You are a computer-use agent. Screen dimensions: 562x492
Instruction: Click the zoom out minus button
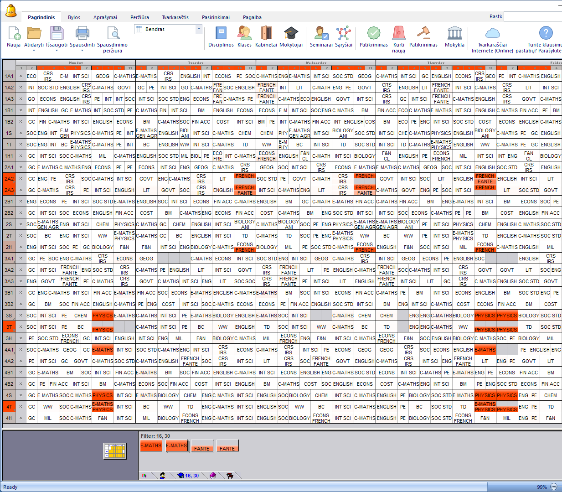[553, 487]
